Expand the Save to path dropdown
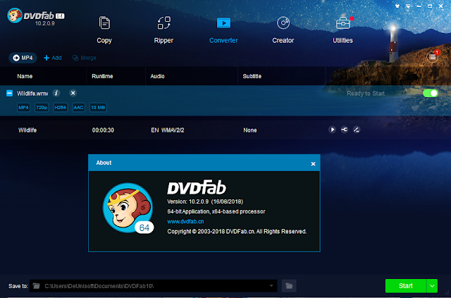 pos(271,286)
